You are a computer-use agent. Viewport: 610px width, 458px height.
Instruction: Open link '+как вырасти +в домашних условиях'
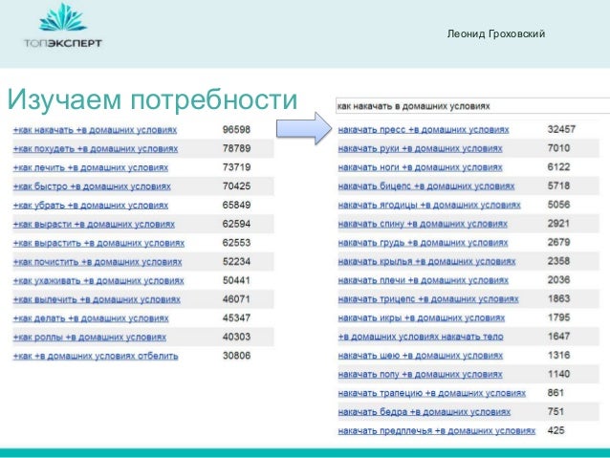click(x=94, y=224)
